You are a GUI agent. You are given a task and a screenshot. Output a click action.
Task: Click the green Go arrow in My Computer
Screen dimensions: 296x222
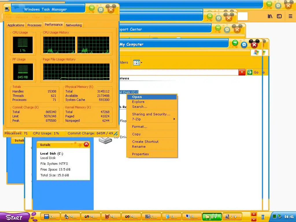249,72
